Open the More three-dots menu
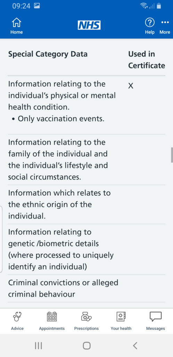This screenshot has width=173, height=357. coord(165,22)
